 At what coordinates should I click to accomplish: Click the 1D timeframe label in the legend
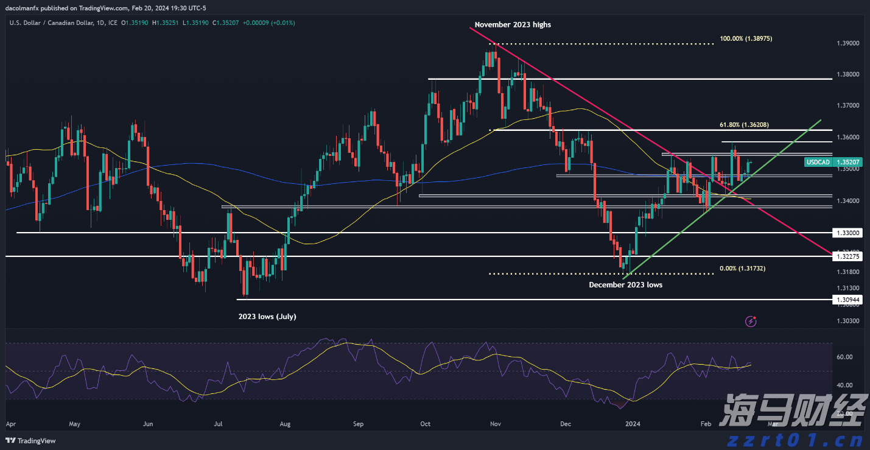[x=100, y=22]
